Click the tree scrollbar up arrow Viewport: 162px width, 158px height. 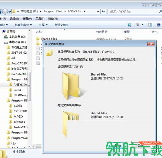[x=30, y=31]
